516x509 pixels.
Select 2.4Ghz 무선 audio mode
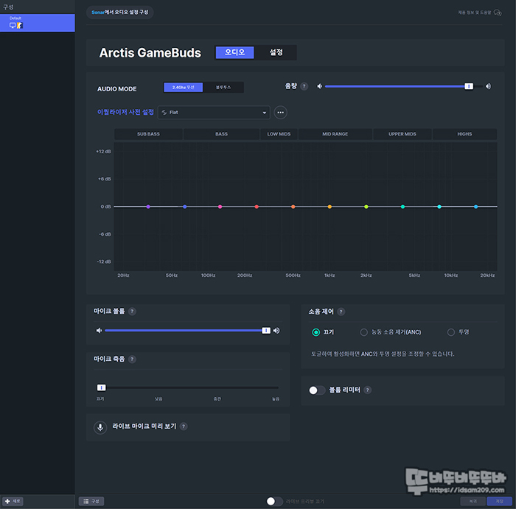[184, 88]
